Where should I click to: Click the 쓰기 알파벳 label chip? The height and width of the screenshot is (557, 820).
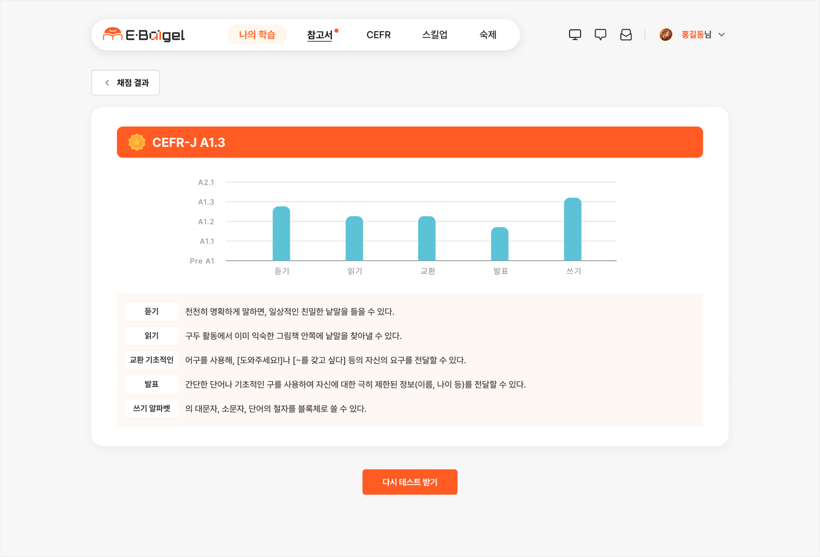(x=151, y=408)
